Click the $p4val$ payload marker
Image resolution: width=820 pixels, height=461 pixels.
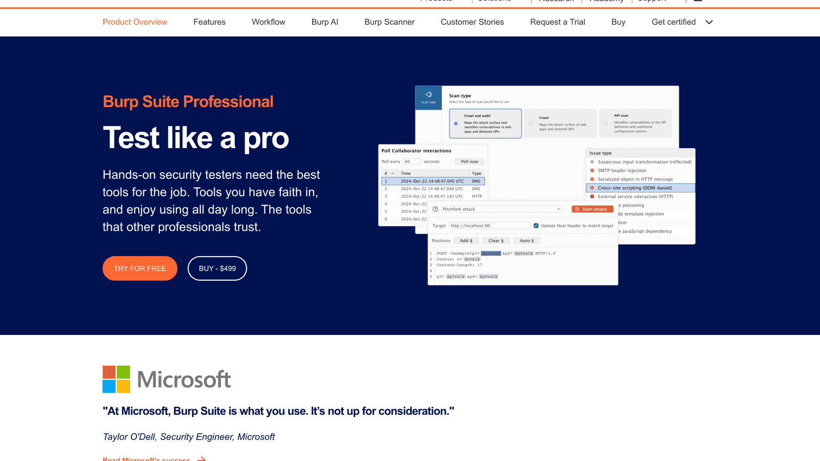point(488,277)
